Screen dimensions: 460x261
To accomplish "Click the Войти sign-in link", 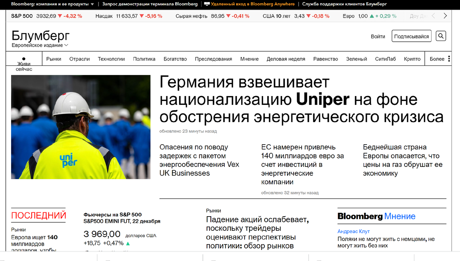I will click(378, 36).
